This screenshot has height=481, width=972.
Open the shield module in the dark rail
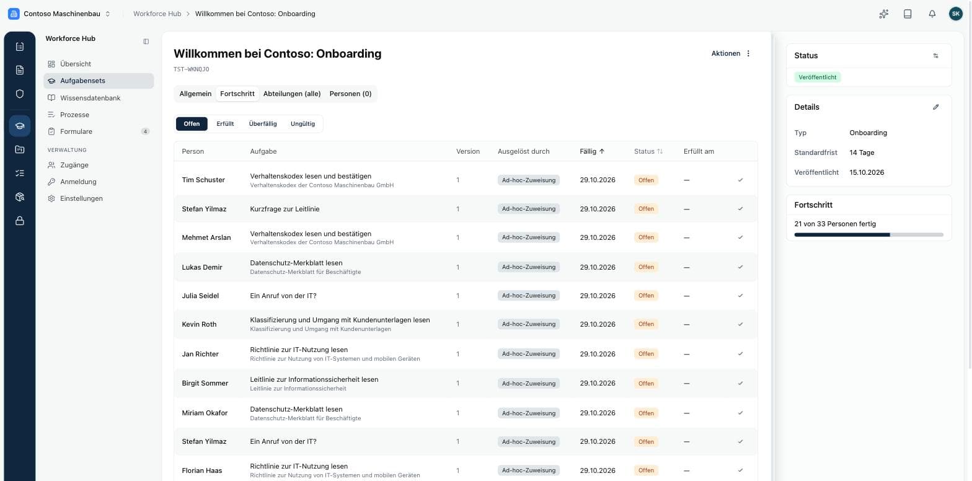[20, 94]
